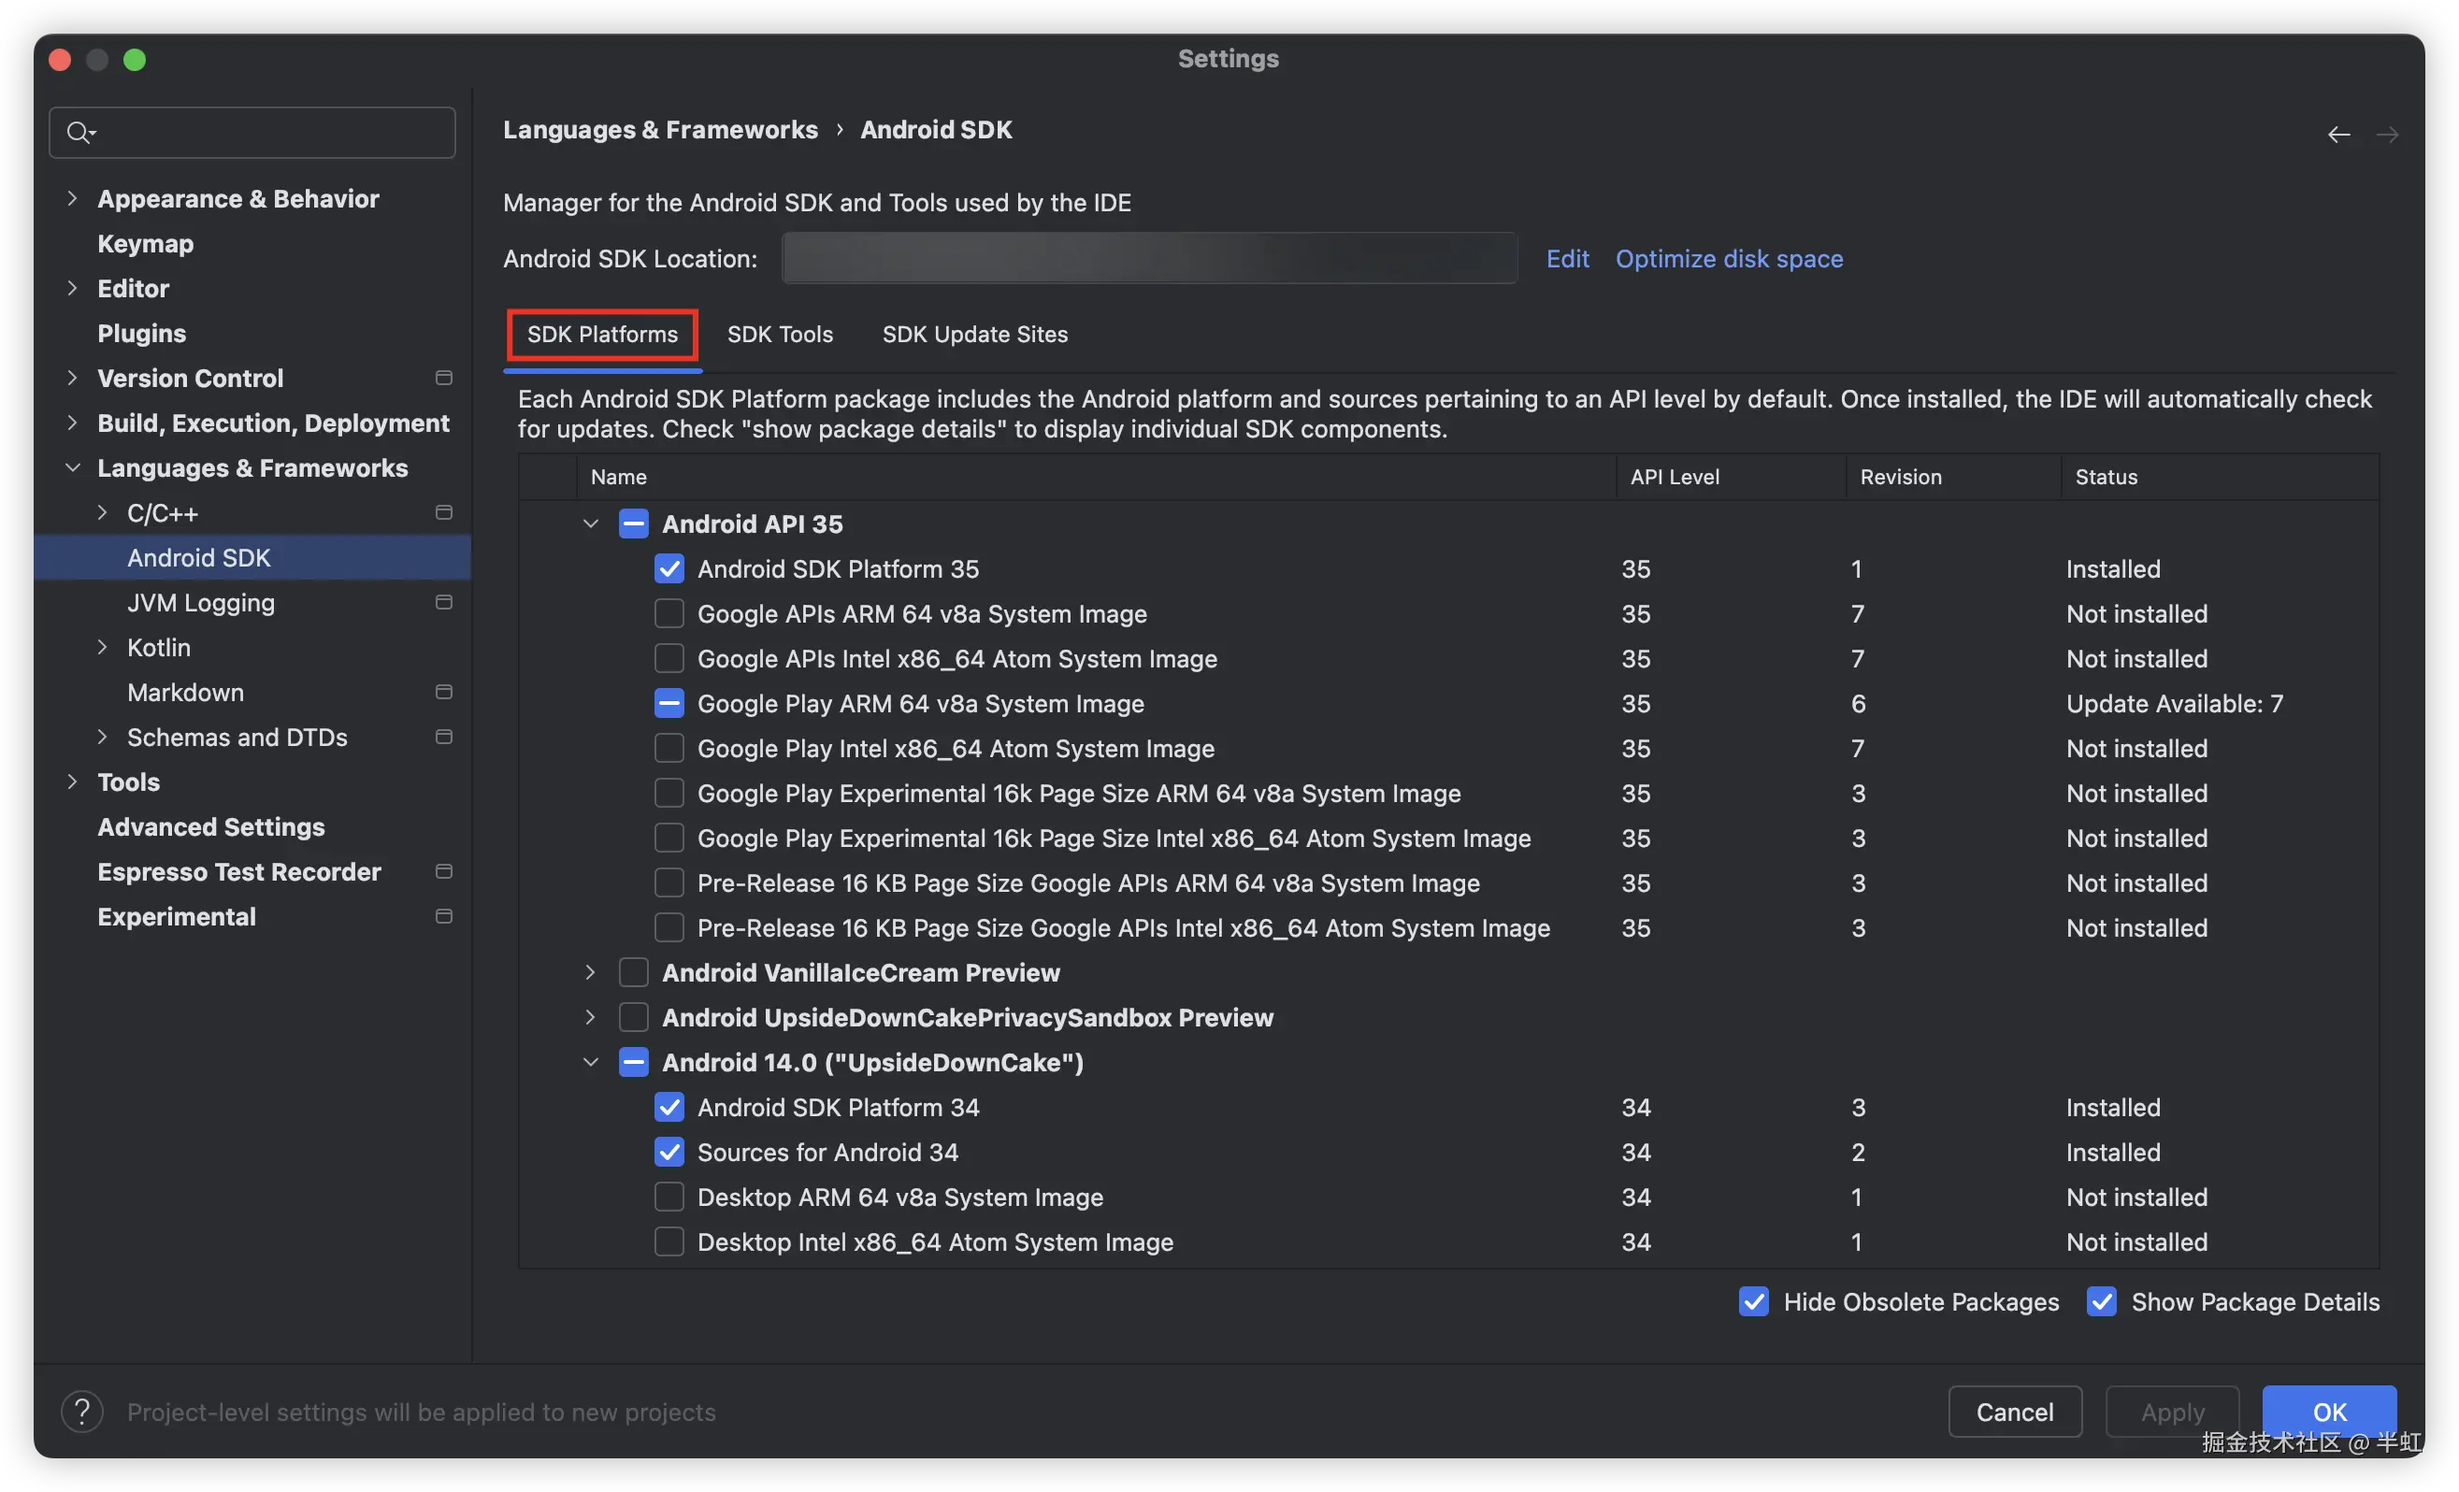The width and height of the screenshot is (2459, 1492).
Task: Click project-level icon beside Espresso Test Recorder
Action: (444, 871)
